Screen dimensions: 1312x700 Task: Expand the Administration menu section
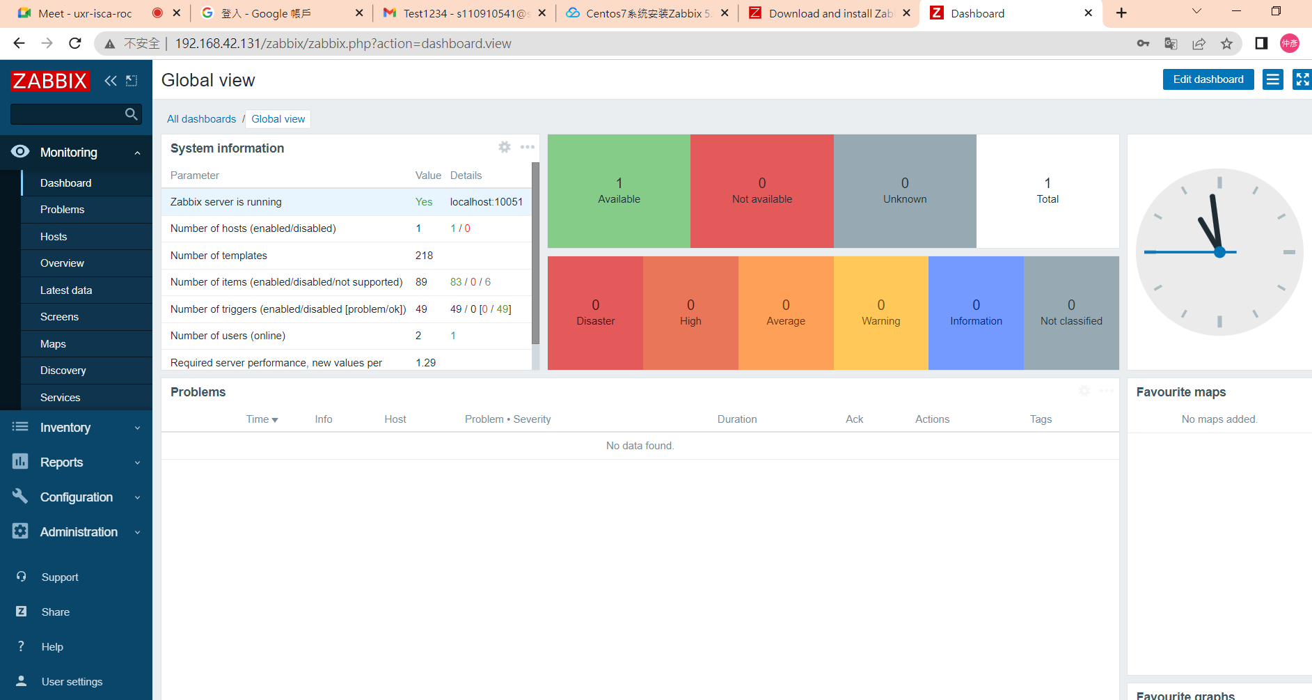click(137, 532)
